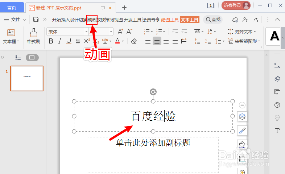Open the 审阅 tab

click(110, 20)
